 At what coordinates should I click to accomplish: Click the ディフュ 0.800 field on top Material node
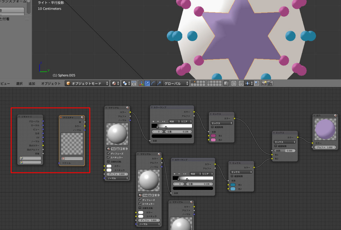pos(118,174)
